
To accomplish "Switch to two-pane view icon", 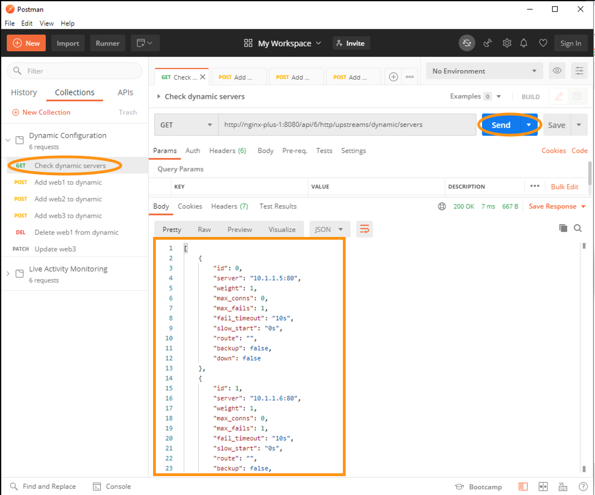I will (543, 487).
